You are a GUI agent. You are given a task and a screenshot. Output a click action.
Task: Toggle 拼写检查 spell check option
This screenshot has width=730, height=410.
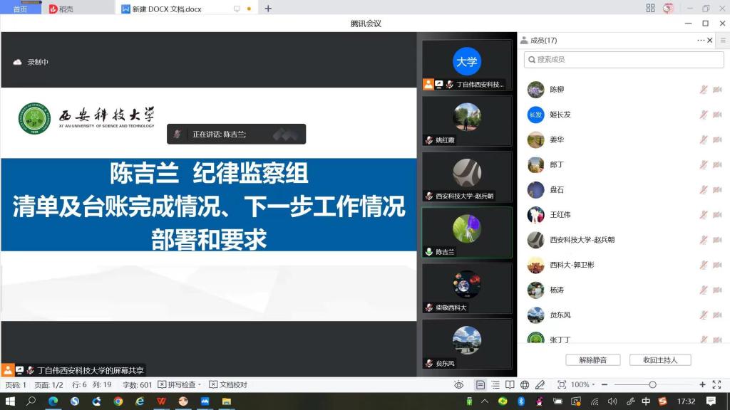coord(177,385)
